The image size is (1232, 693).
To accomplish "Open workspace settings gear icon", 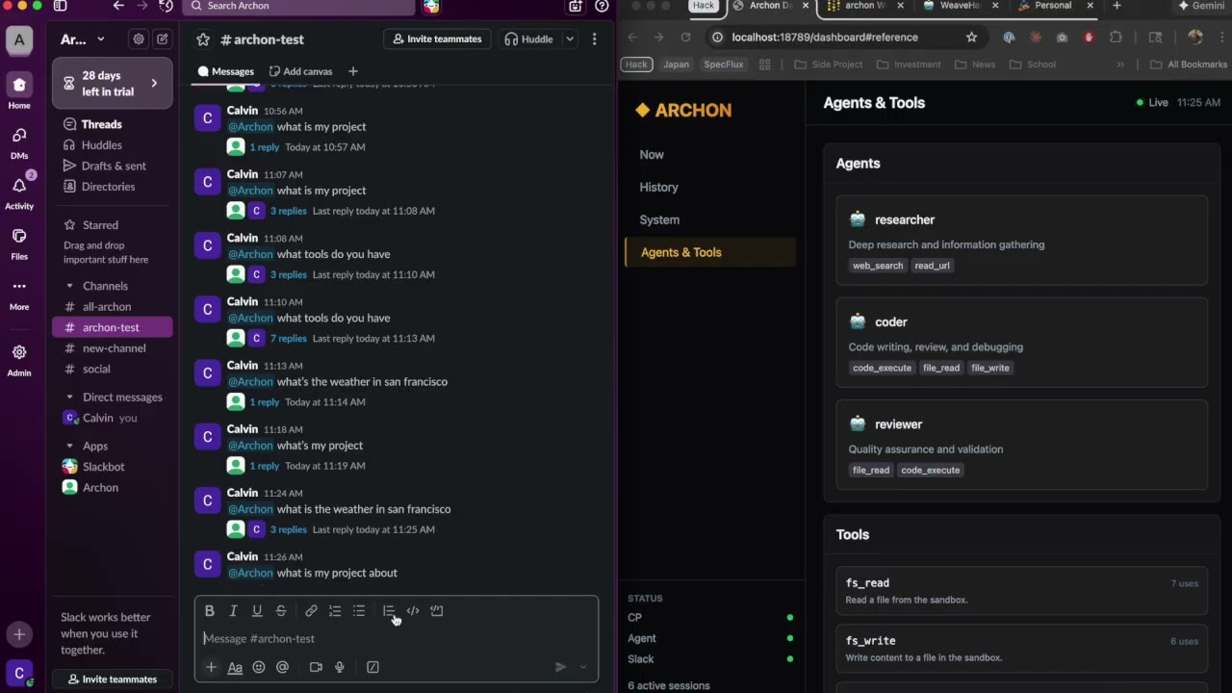I will 139,39.
